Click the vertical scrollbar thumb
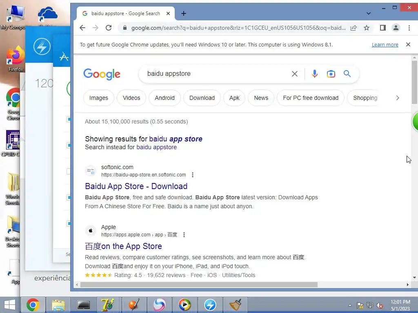 [x=414, y=82]
